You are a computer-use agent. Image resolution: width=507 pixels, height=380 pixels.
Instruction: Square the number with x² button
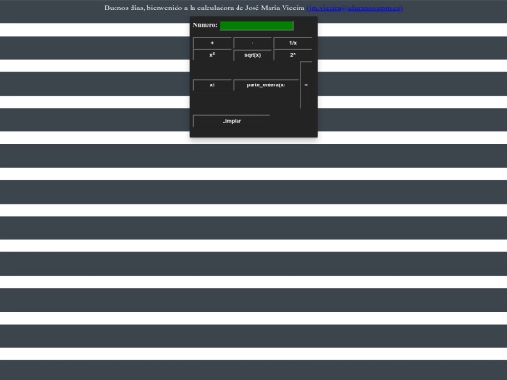[212, 55]
